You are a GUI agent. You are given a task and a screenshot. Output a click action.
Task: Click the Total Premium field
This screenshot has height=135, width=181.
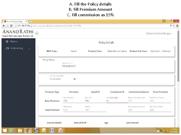74,110
